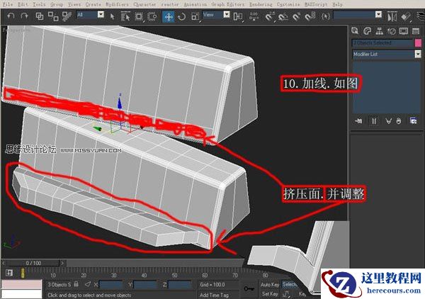Open the Help menu
Viewport: 425px width, 299px height.
pyautogui.click(x=337, y=4)
